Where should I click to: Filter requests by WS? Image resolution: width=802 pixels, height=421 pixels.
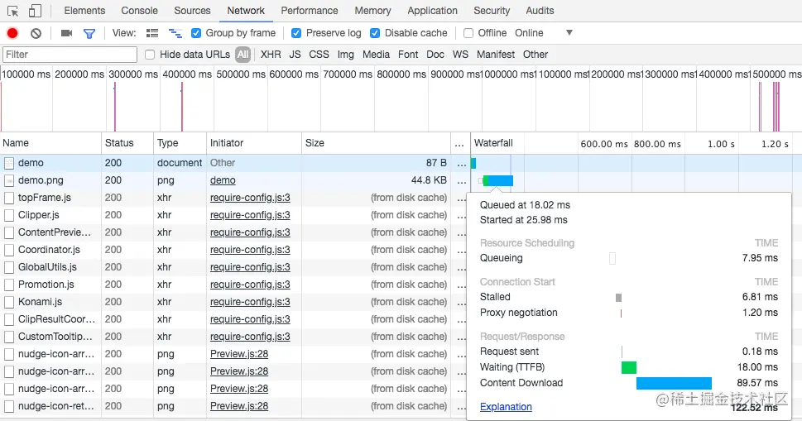(x=460, y=55)
